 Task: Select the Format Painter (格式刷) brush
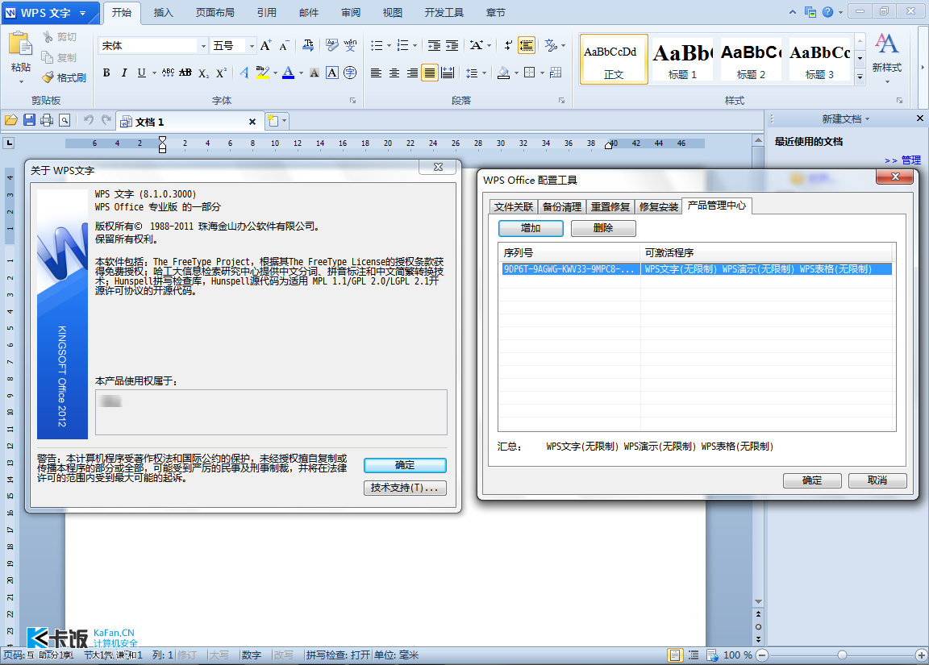[x=48, y=77]
